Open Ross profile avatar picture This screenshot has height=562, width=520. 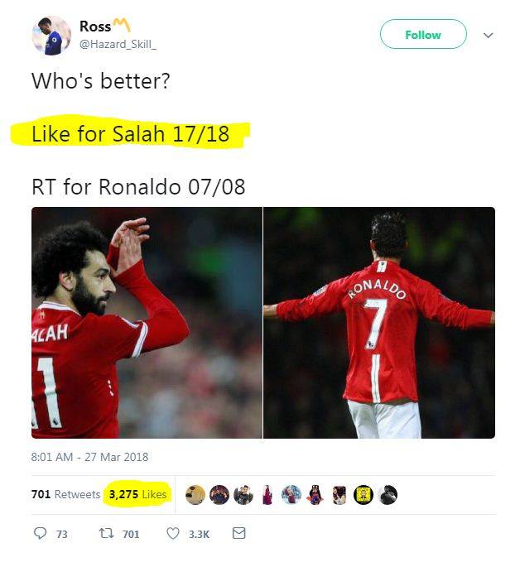click(x=51, y=35)
